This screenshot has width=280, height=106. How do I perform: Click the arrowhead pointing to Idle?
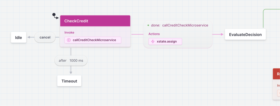[x=29, y=37]
